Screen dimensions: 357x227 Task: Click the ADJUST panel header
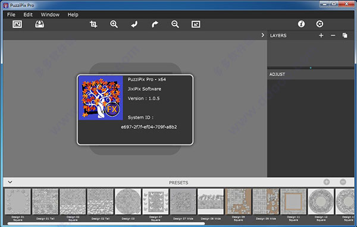[277, 74]
